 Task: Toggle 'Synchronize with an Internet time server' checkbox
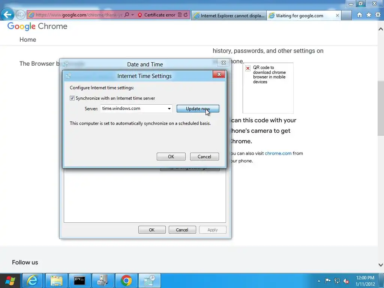(72, 98)
